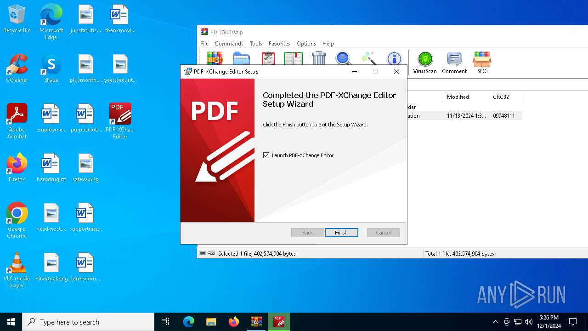Select the 09948111 CRC32 cell

504,116
